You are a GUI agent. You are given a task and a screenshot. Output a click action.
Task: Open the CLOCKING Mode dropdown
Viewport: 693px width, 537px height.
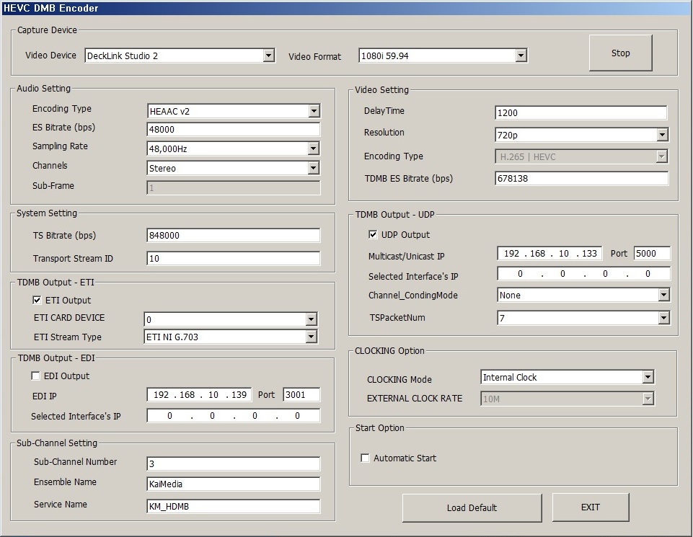(x=647, y=377)
